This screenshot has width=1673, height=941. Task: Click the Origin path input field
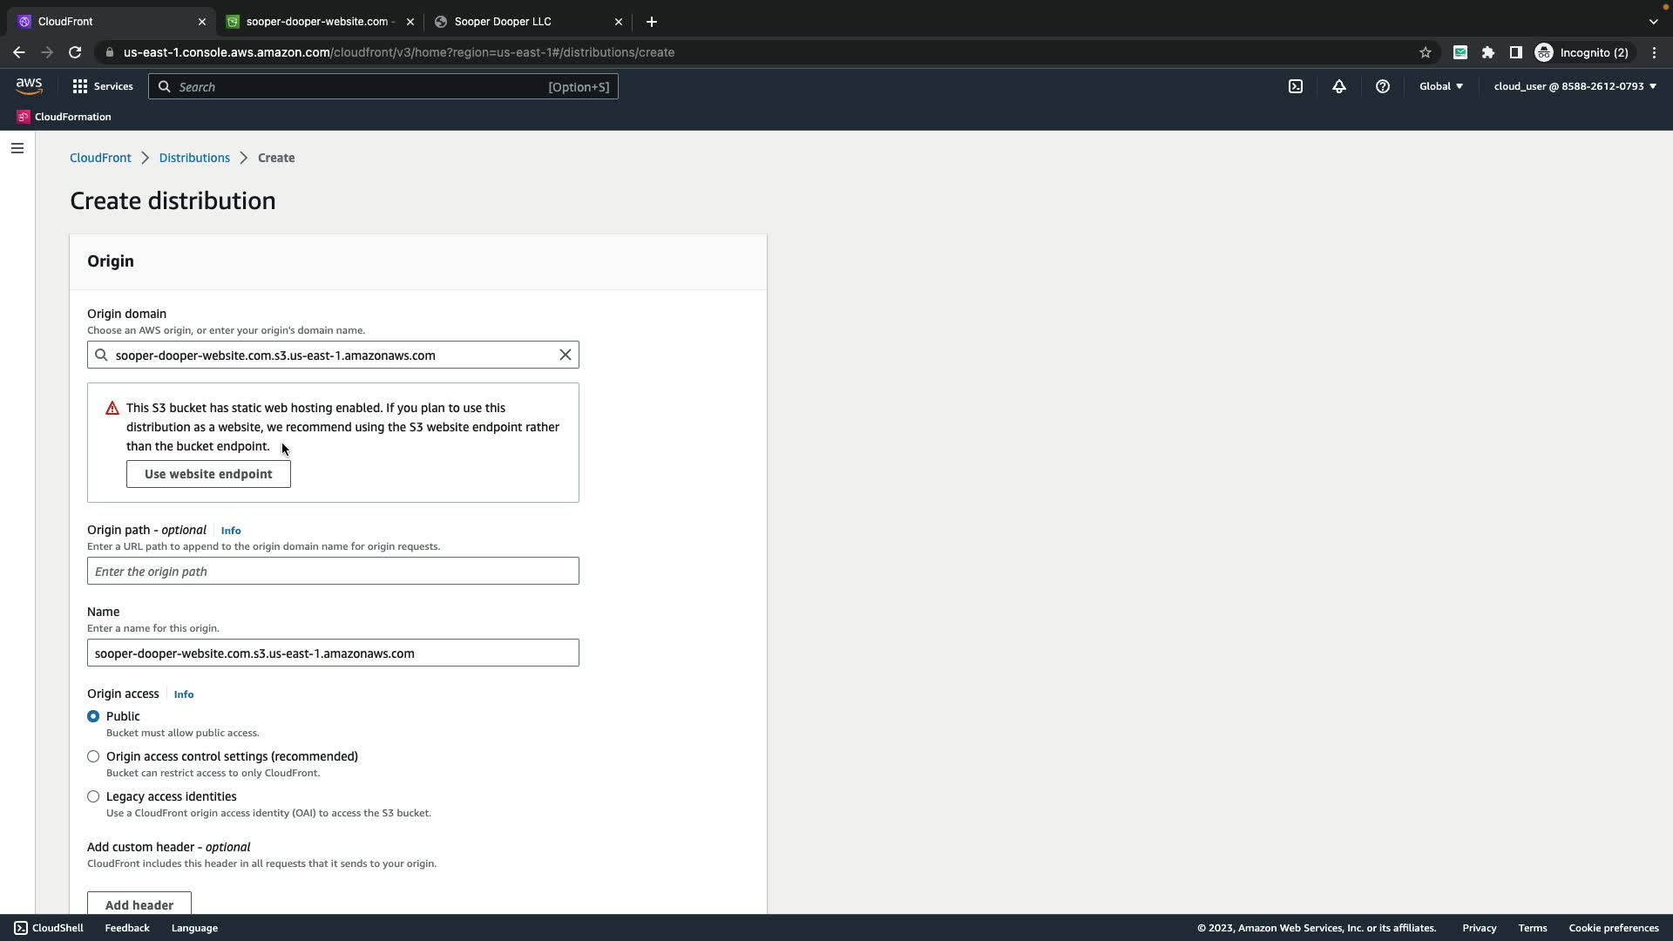click(x=333, y=572)
